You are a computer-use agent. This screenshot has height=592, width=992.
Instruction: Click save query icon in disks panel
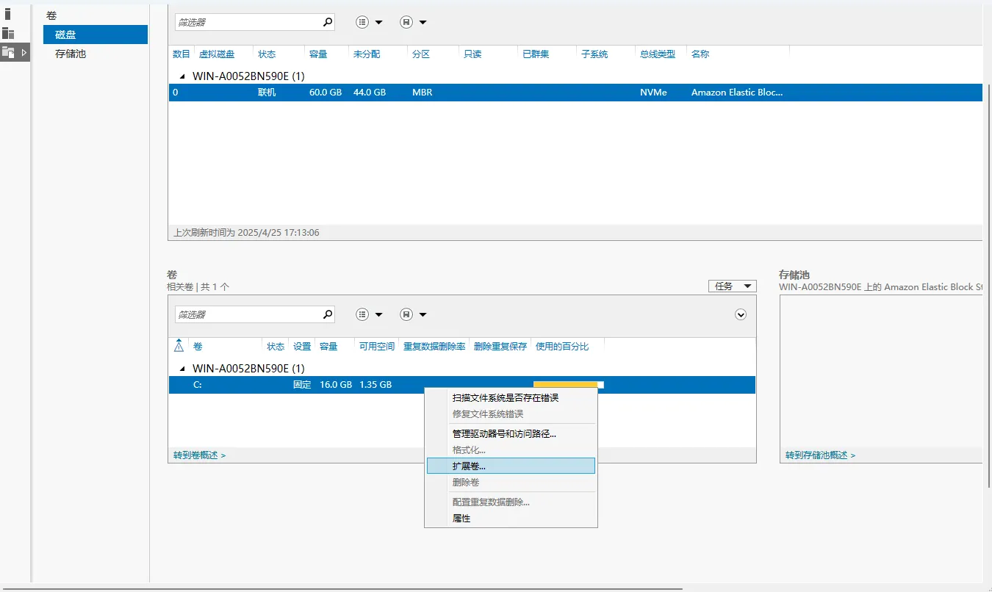(x=413, y=22)
